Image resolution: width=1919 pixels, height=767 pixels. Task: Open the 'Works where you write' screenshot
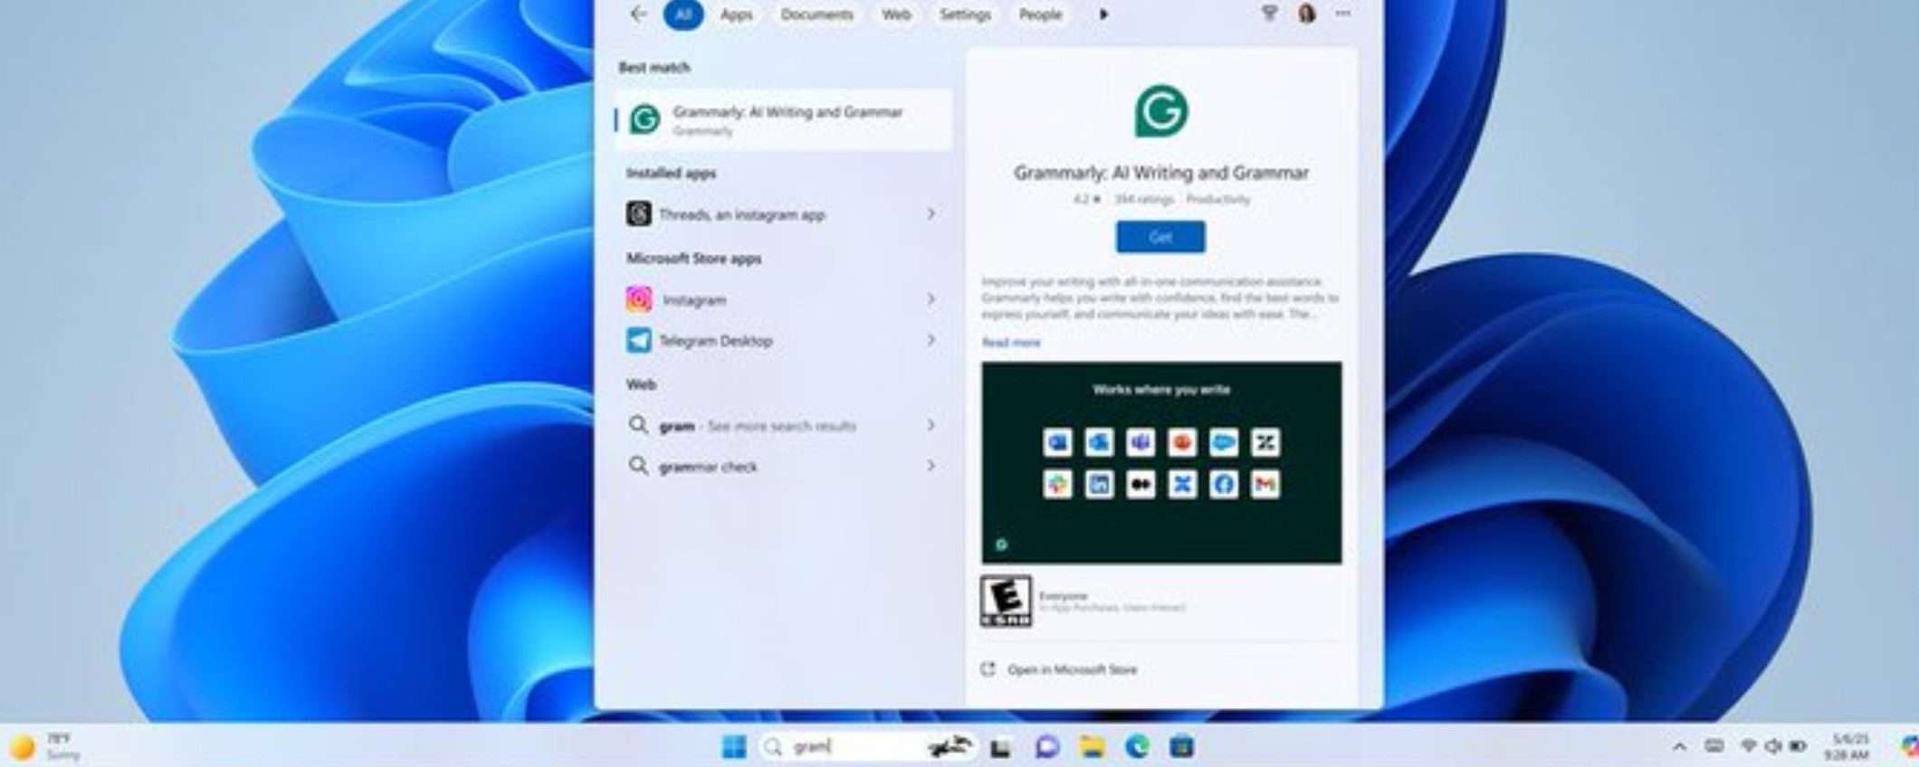pos(1161,463)
